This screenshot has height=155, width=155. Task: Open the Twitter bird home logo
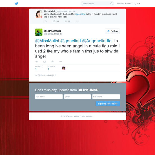click(16, 4)
